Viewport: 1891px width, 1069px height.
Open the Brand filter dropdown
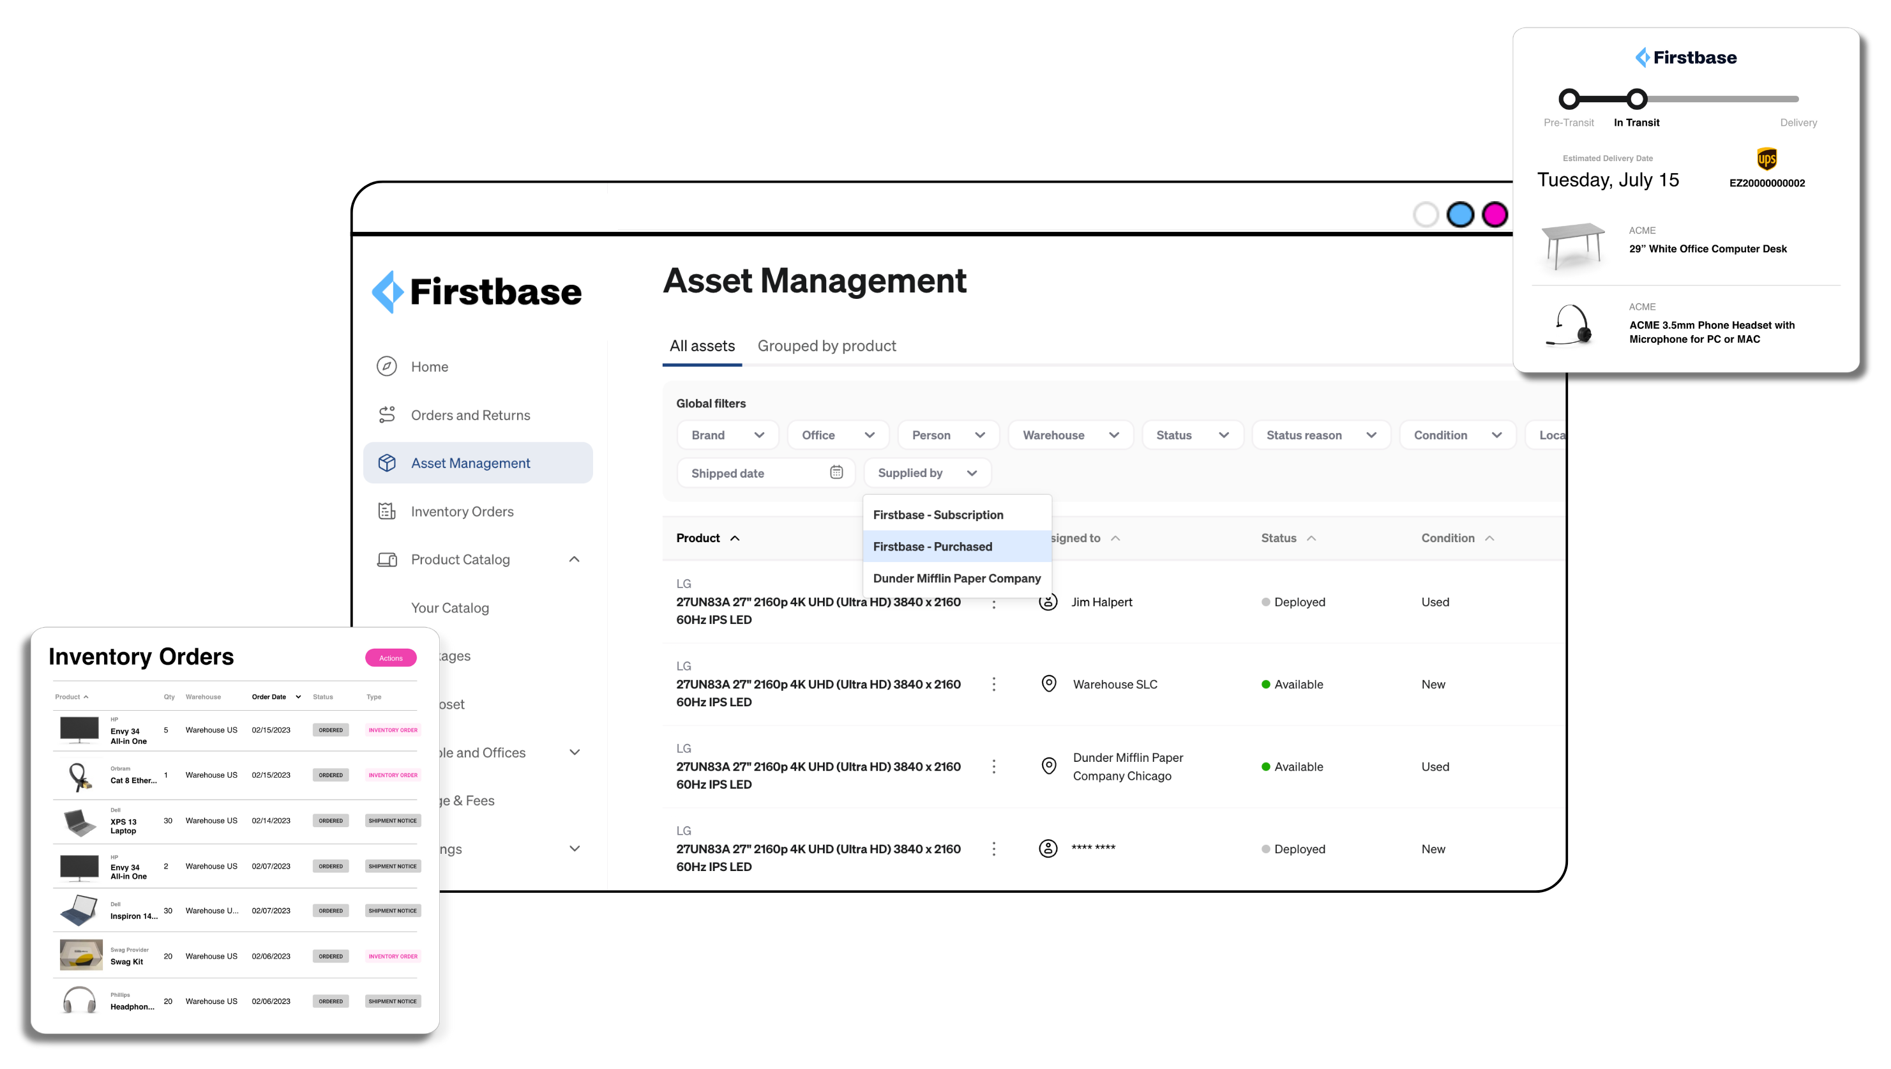tap(727, 435)
